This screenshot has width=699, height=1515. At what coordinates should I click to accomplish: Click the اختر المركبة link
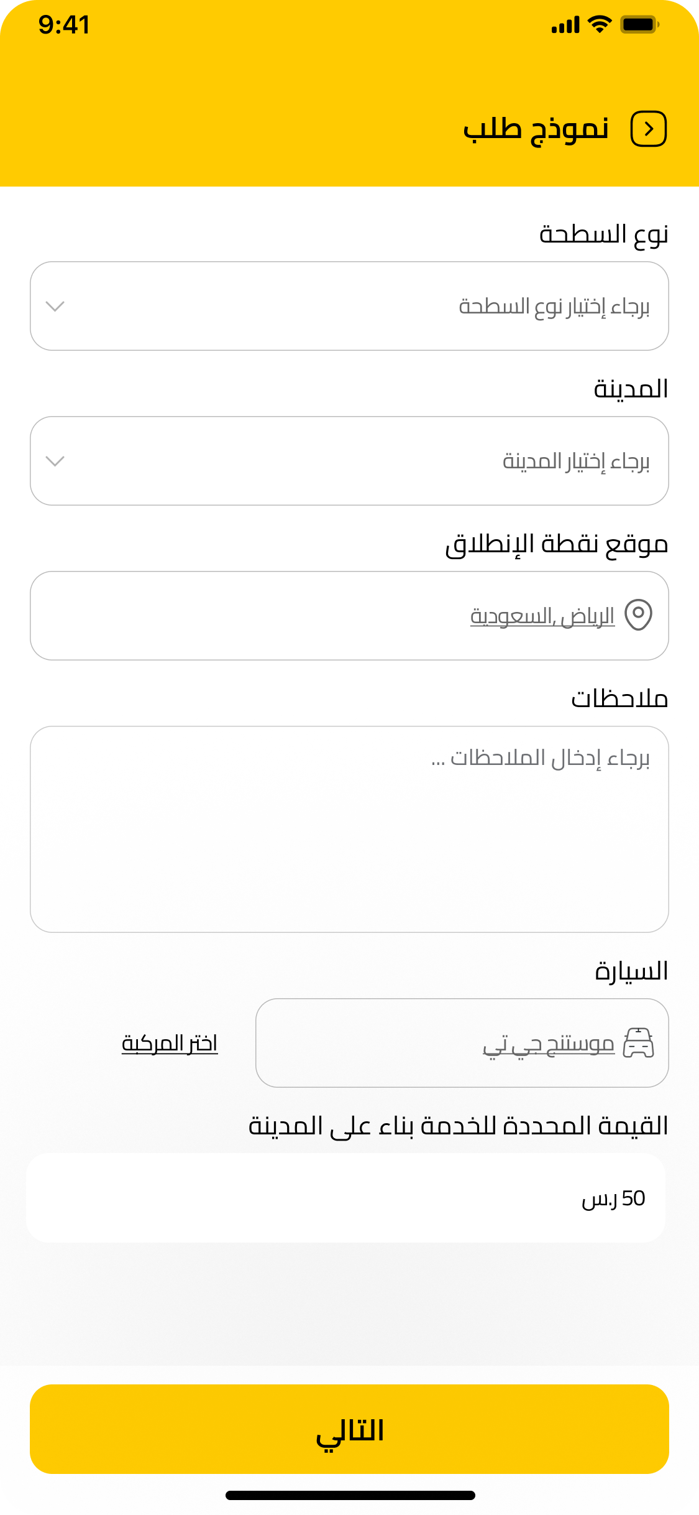tap(170, 1044)
